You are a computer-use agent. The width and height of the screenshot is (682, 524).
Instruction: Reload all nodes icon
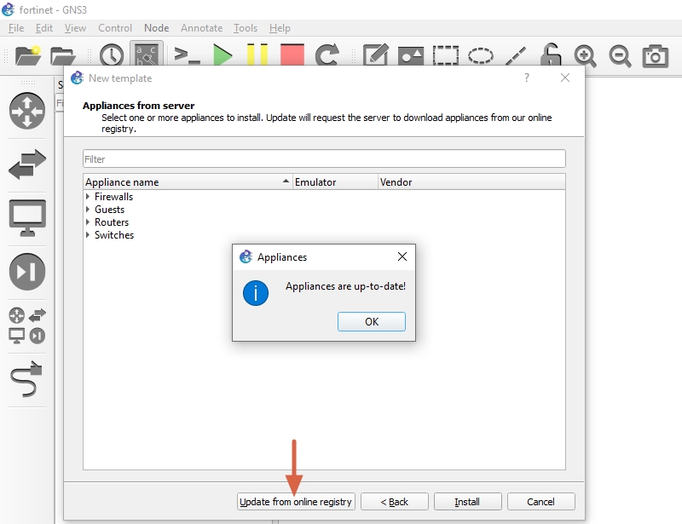pos(327,55)
